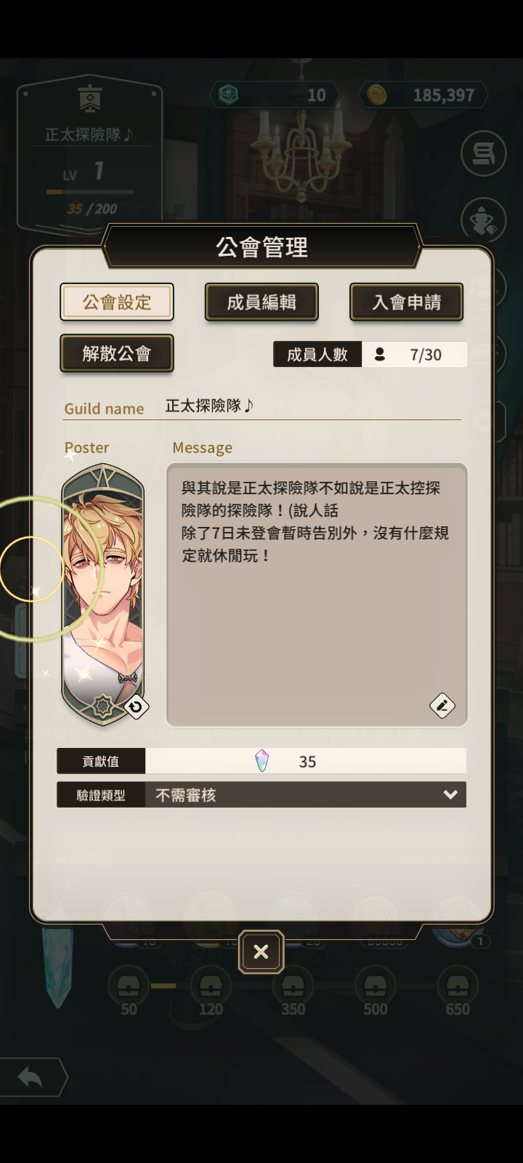The image size is (523, 1163).
Task: Open the chat log icon at top right
Action: pos(483,153)
